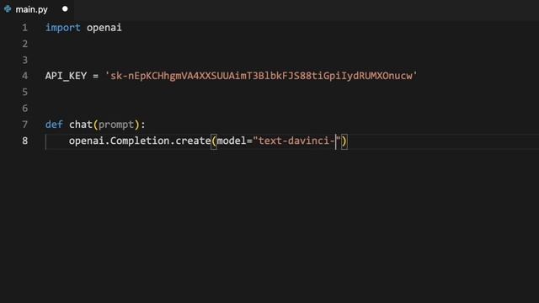The width and height of the screenshot is (539, 303).
Task: Click line number 7 in the gutter
Action: tap(24, 125)
